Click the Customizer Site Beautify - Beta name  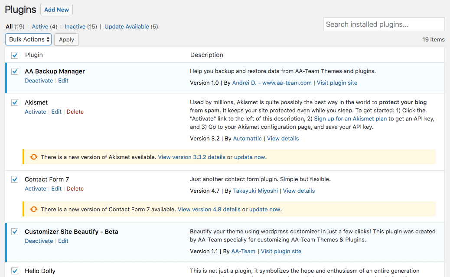[x=72, y=232]
